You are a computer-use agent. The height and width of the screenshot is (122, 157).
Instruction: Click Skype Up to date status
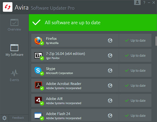pos(135,71)
